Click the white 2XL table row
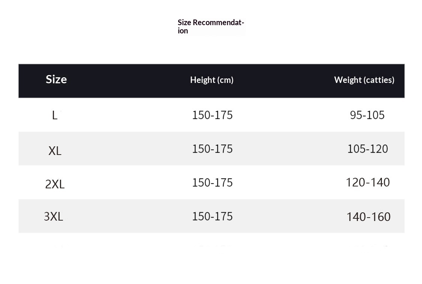 click(x=124, y=182)
